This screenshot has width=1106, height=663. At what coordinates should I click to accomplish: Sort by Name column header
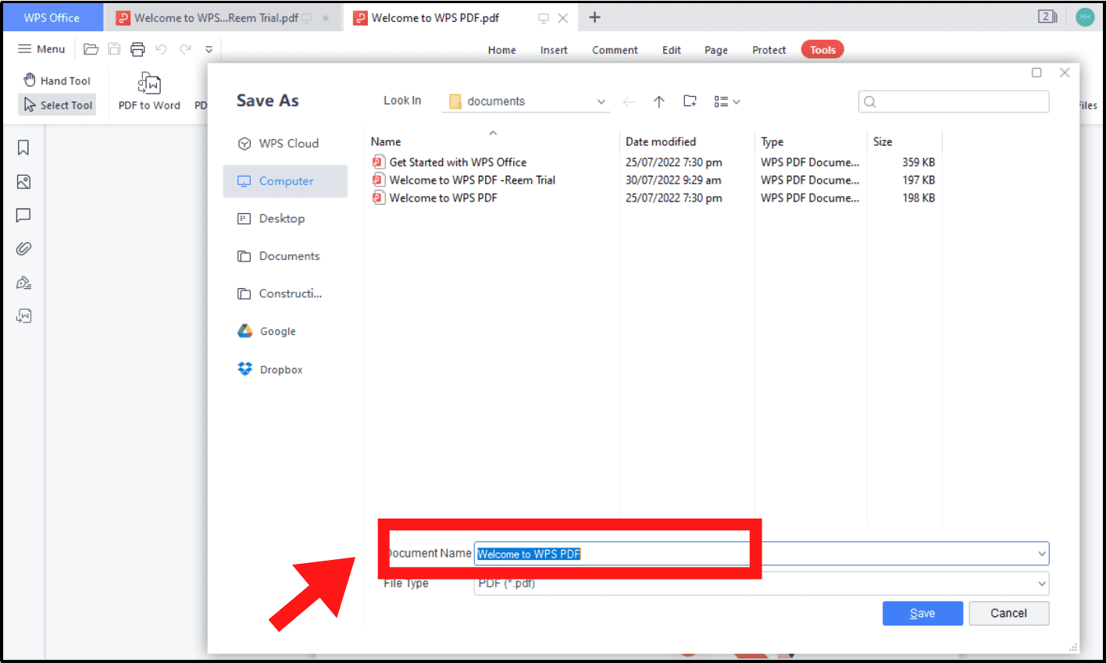coord(386,141)
